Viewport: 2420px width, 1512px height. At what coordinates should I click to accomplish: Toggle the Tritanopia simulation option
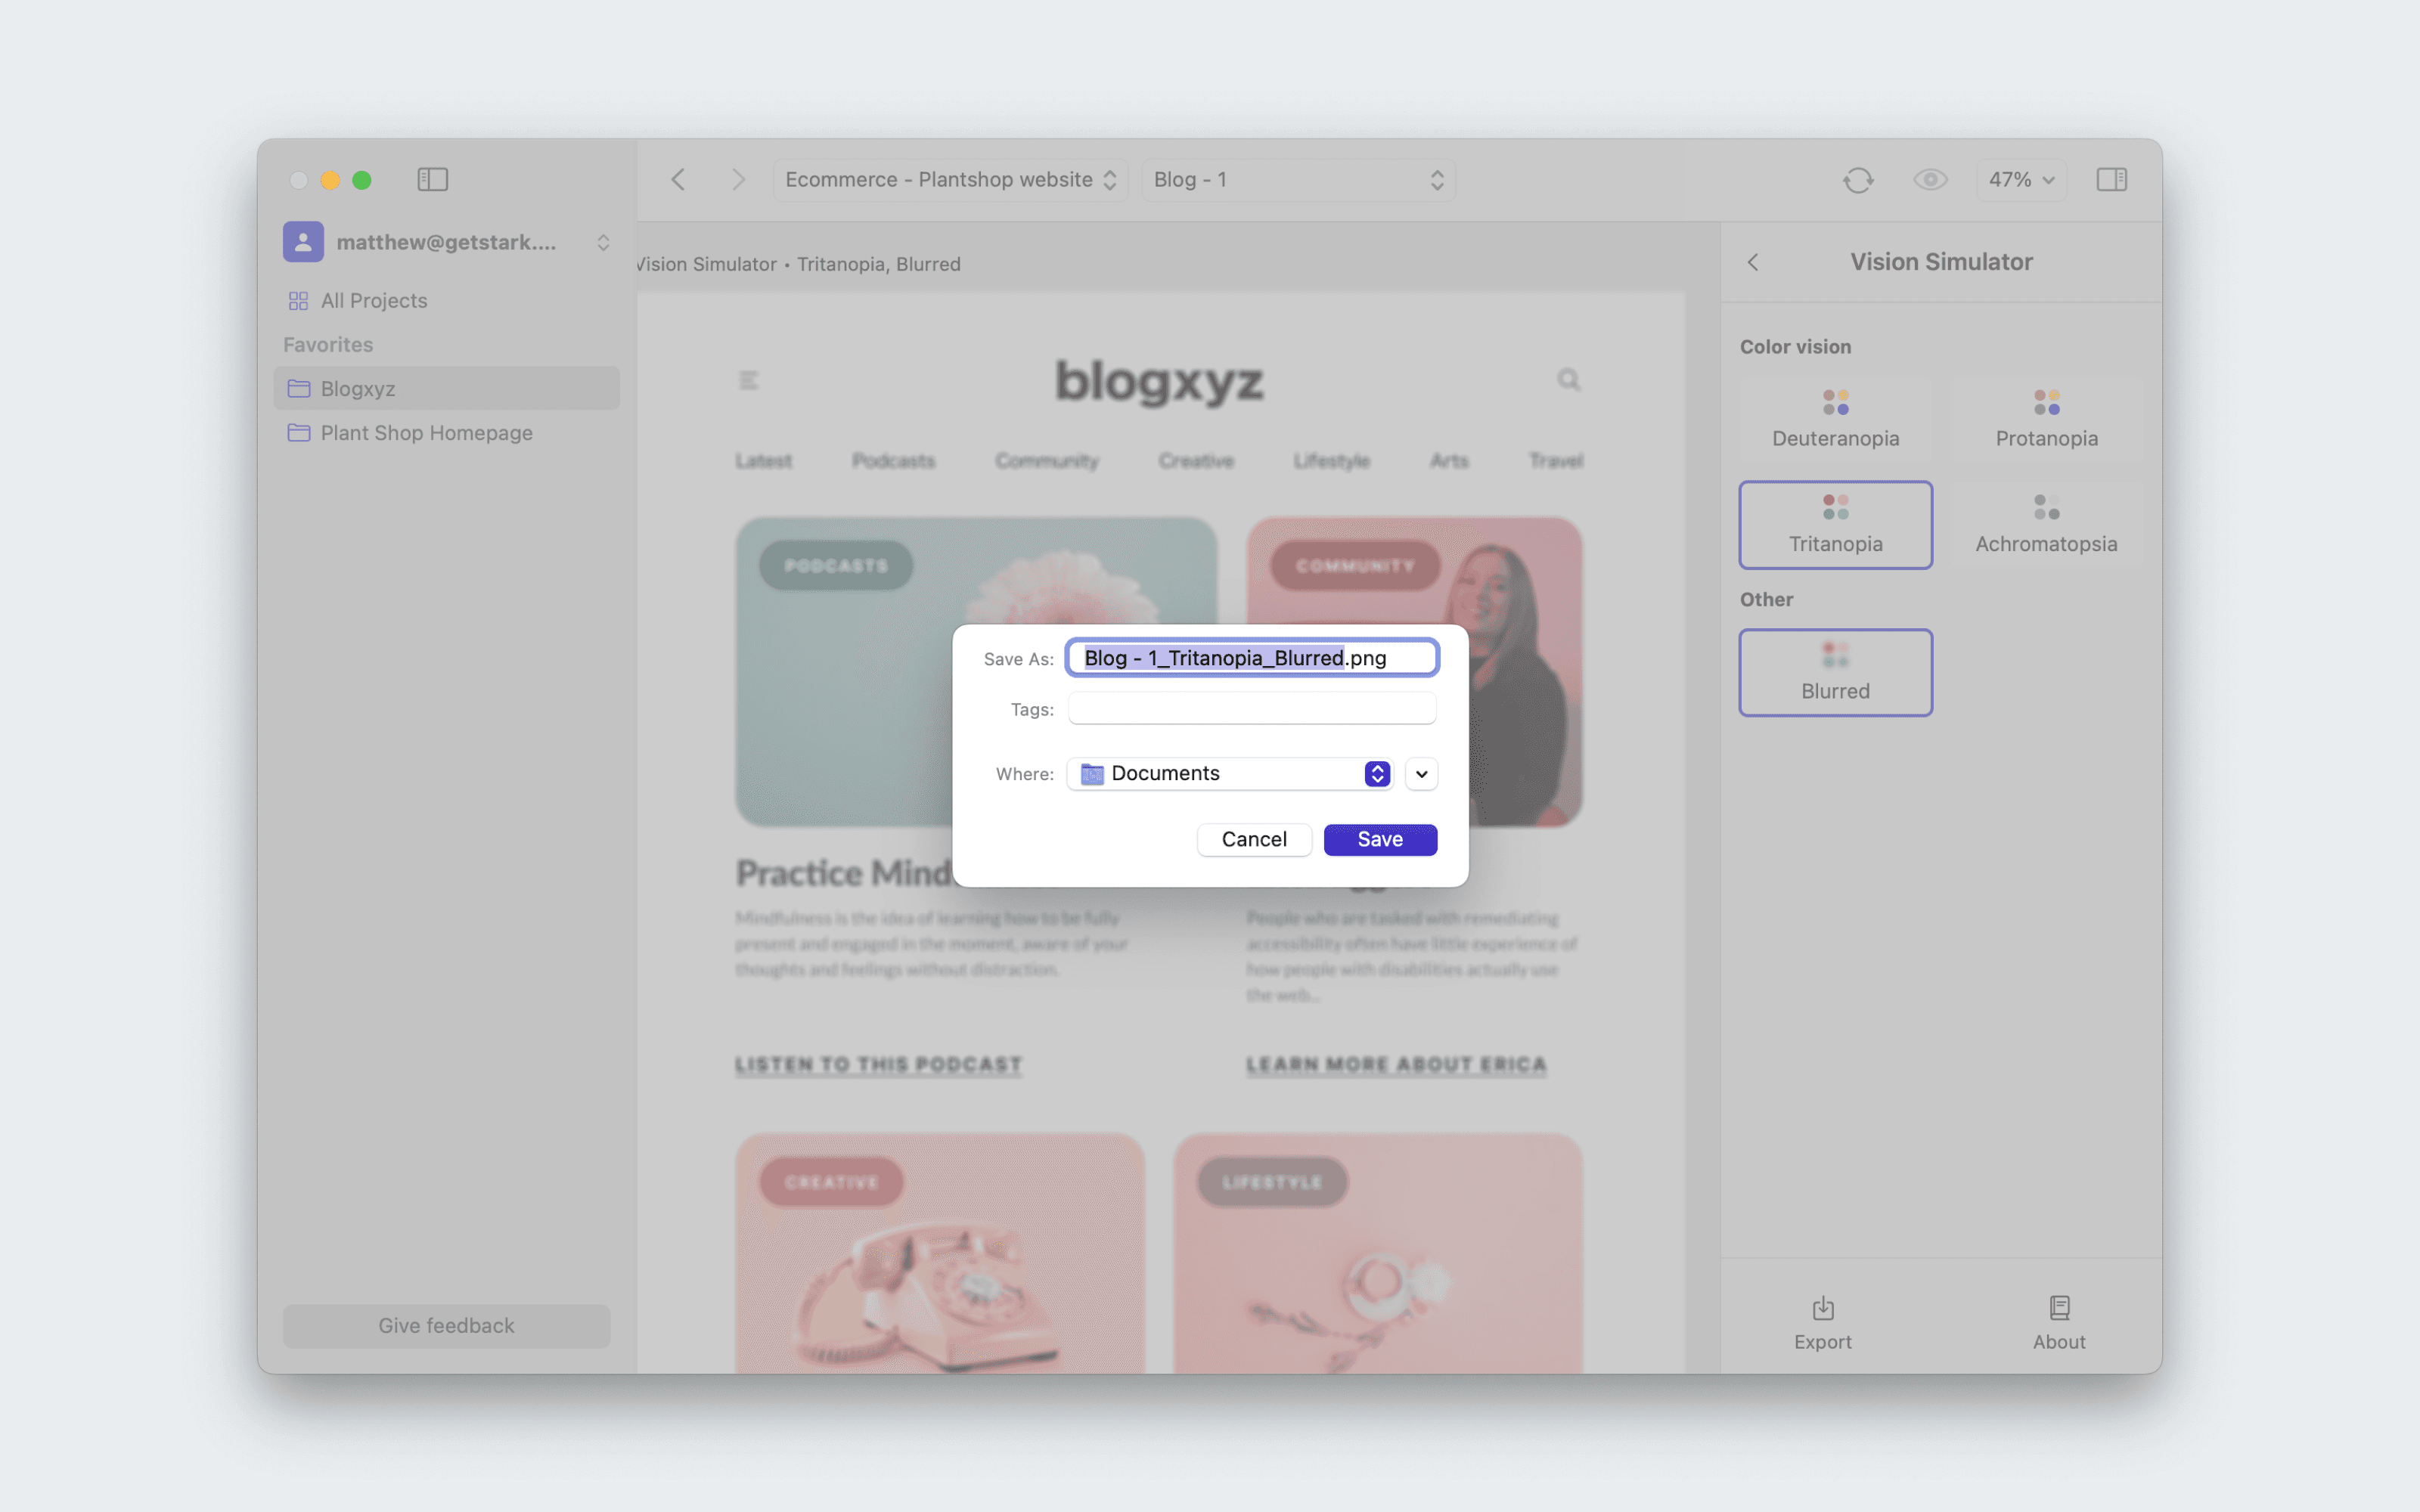tap(1836, 525)
